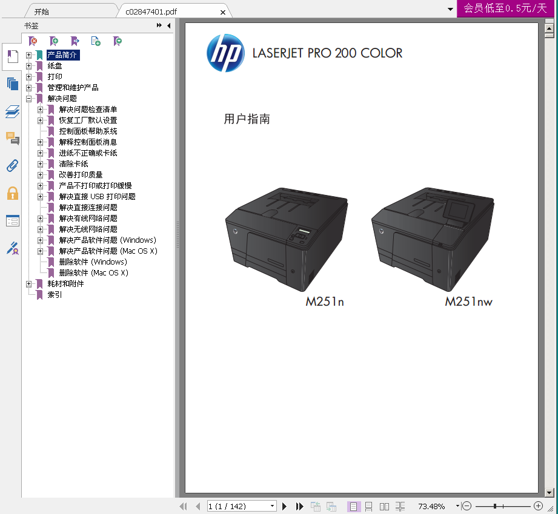
Task: Click the zoom in plus icon
Action: tap(539, 506)
